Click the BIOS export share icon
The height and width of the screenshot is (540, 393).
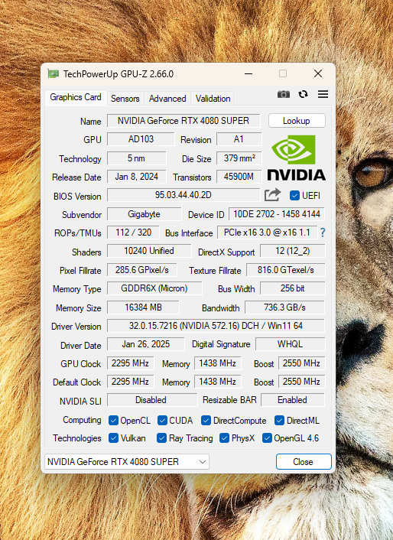click(x=272, y=195)
